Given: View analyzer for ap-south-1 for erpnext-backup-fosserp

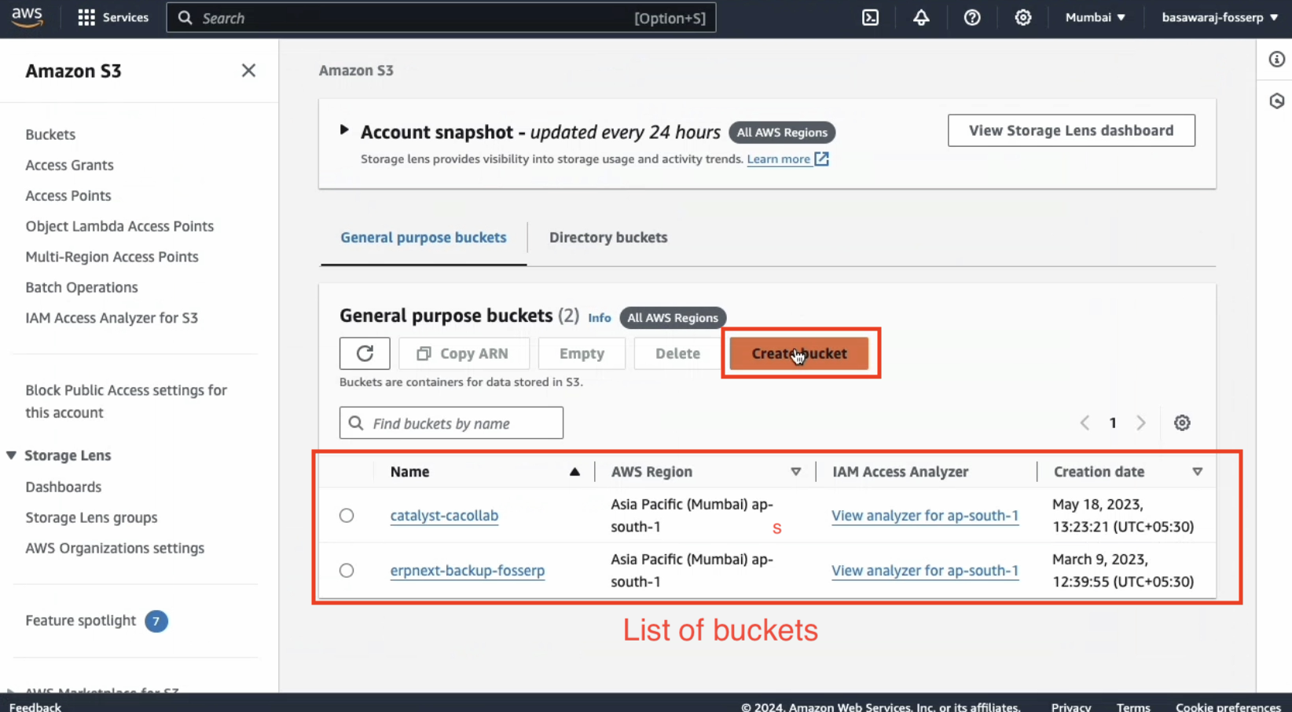Looking at the screenshot, I should [x=925, y=571].
